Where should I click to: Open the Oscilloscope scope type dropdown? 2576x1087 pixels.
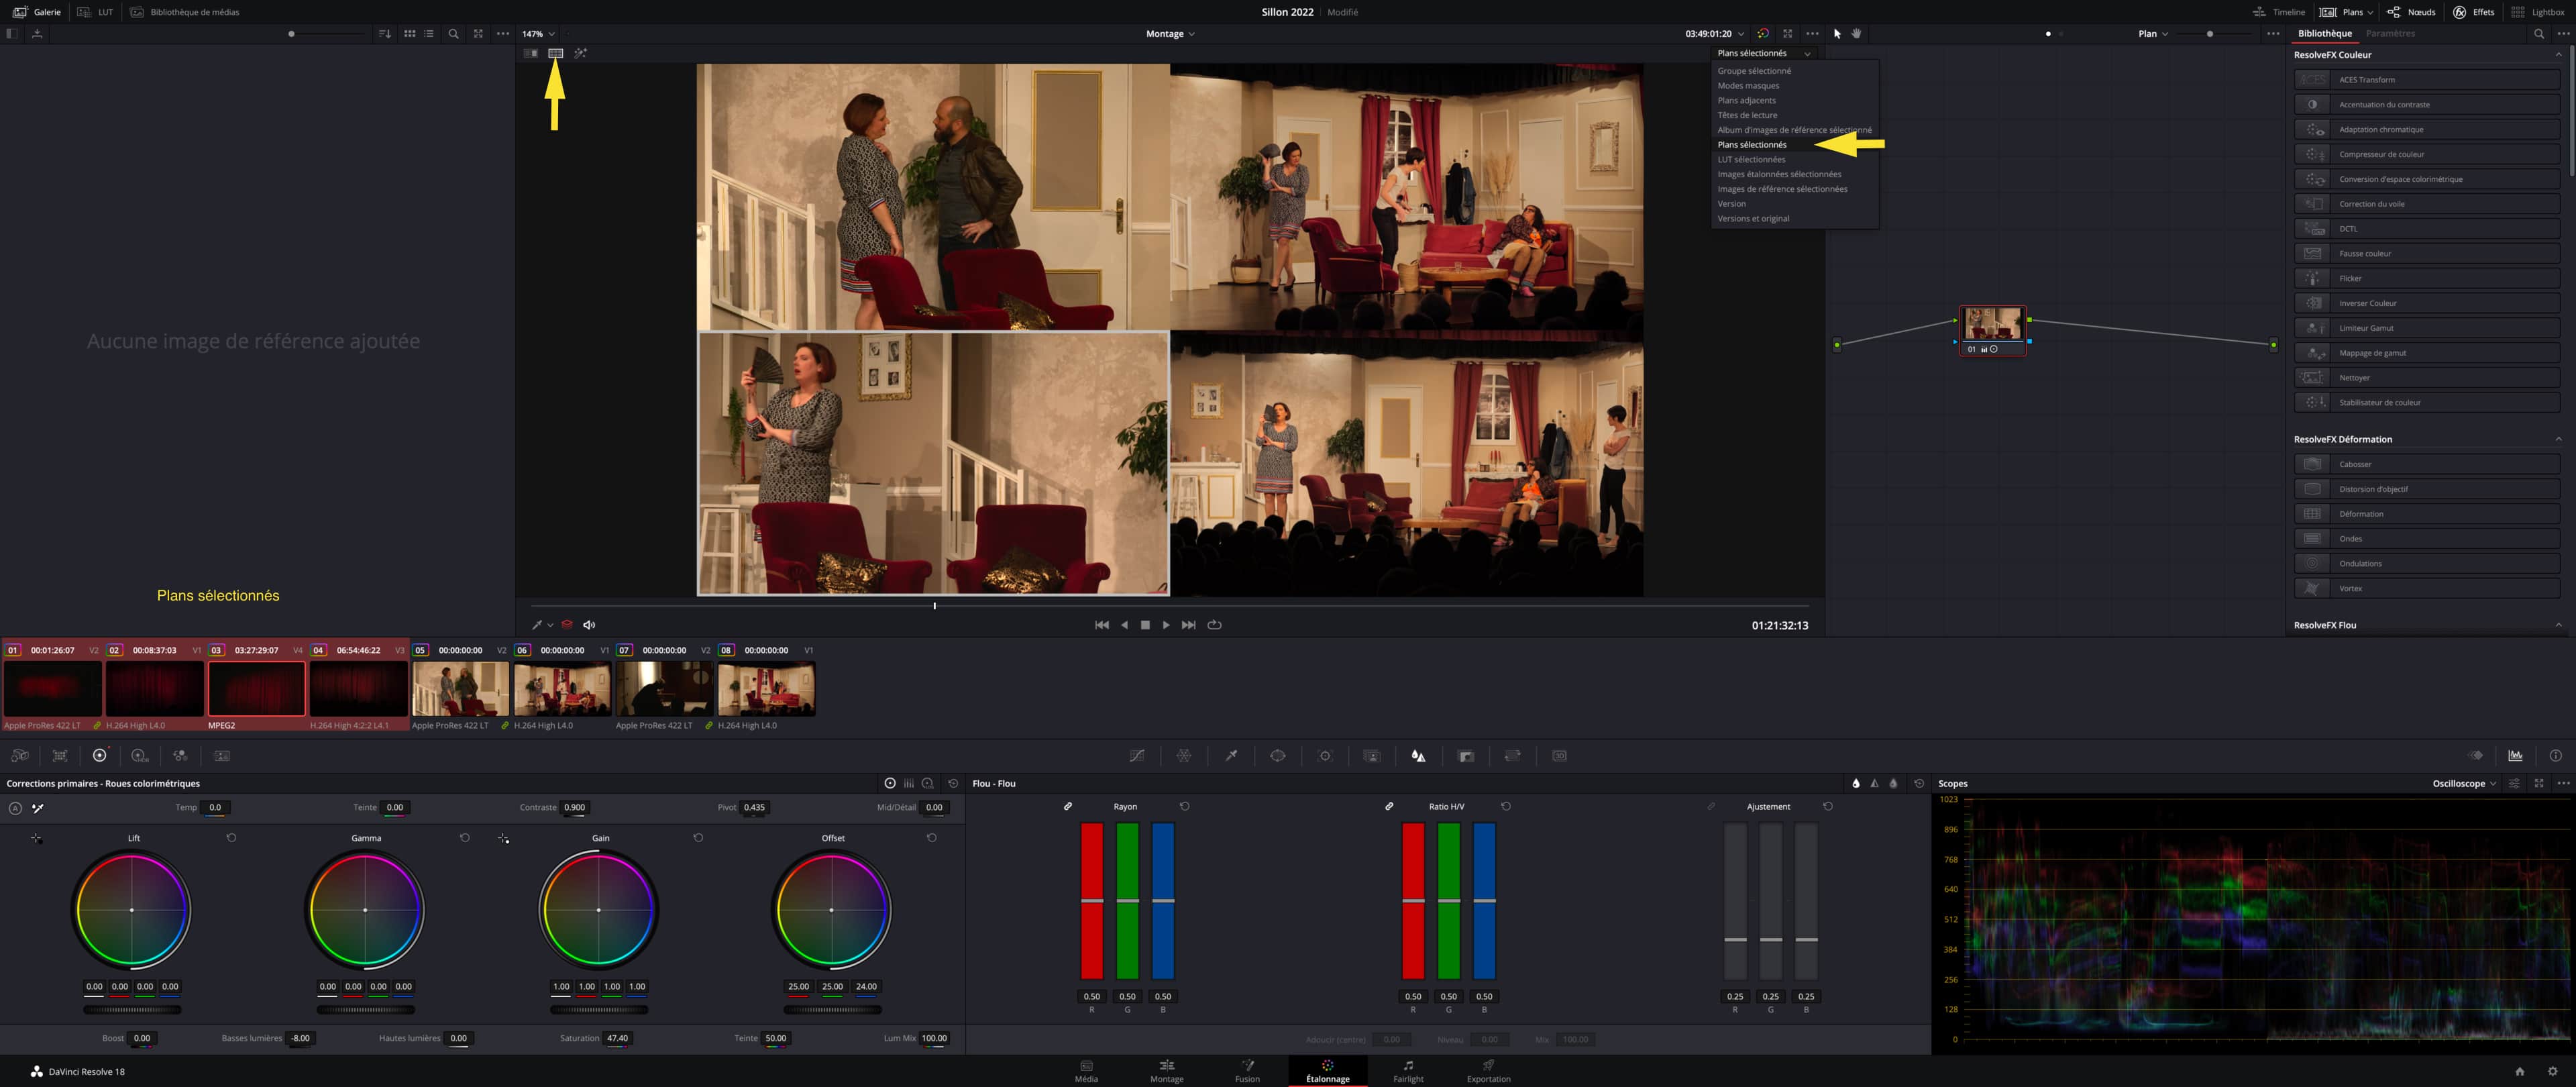coord(2464,783)
